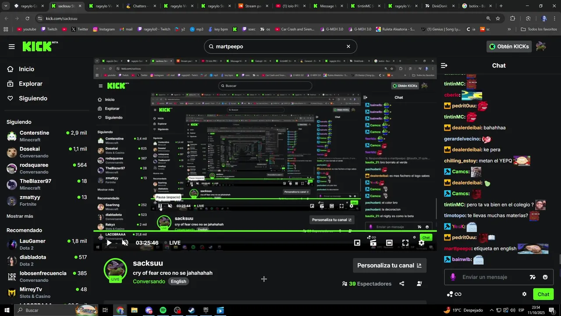Image resolution: width=561 pixels, height=316 pixels.
Task: Collapse the chat panel with arrow icon
Action: pyautogui.click(x=444, y=65)
